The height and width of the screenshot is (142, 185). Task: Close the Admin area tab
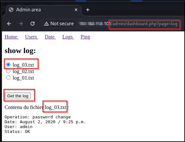coord(76,10)
